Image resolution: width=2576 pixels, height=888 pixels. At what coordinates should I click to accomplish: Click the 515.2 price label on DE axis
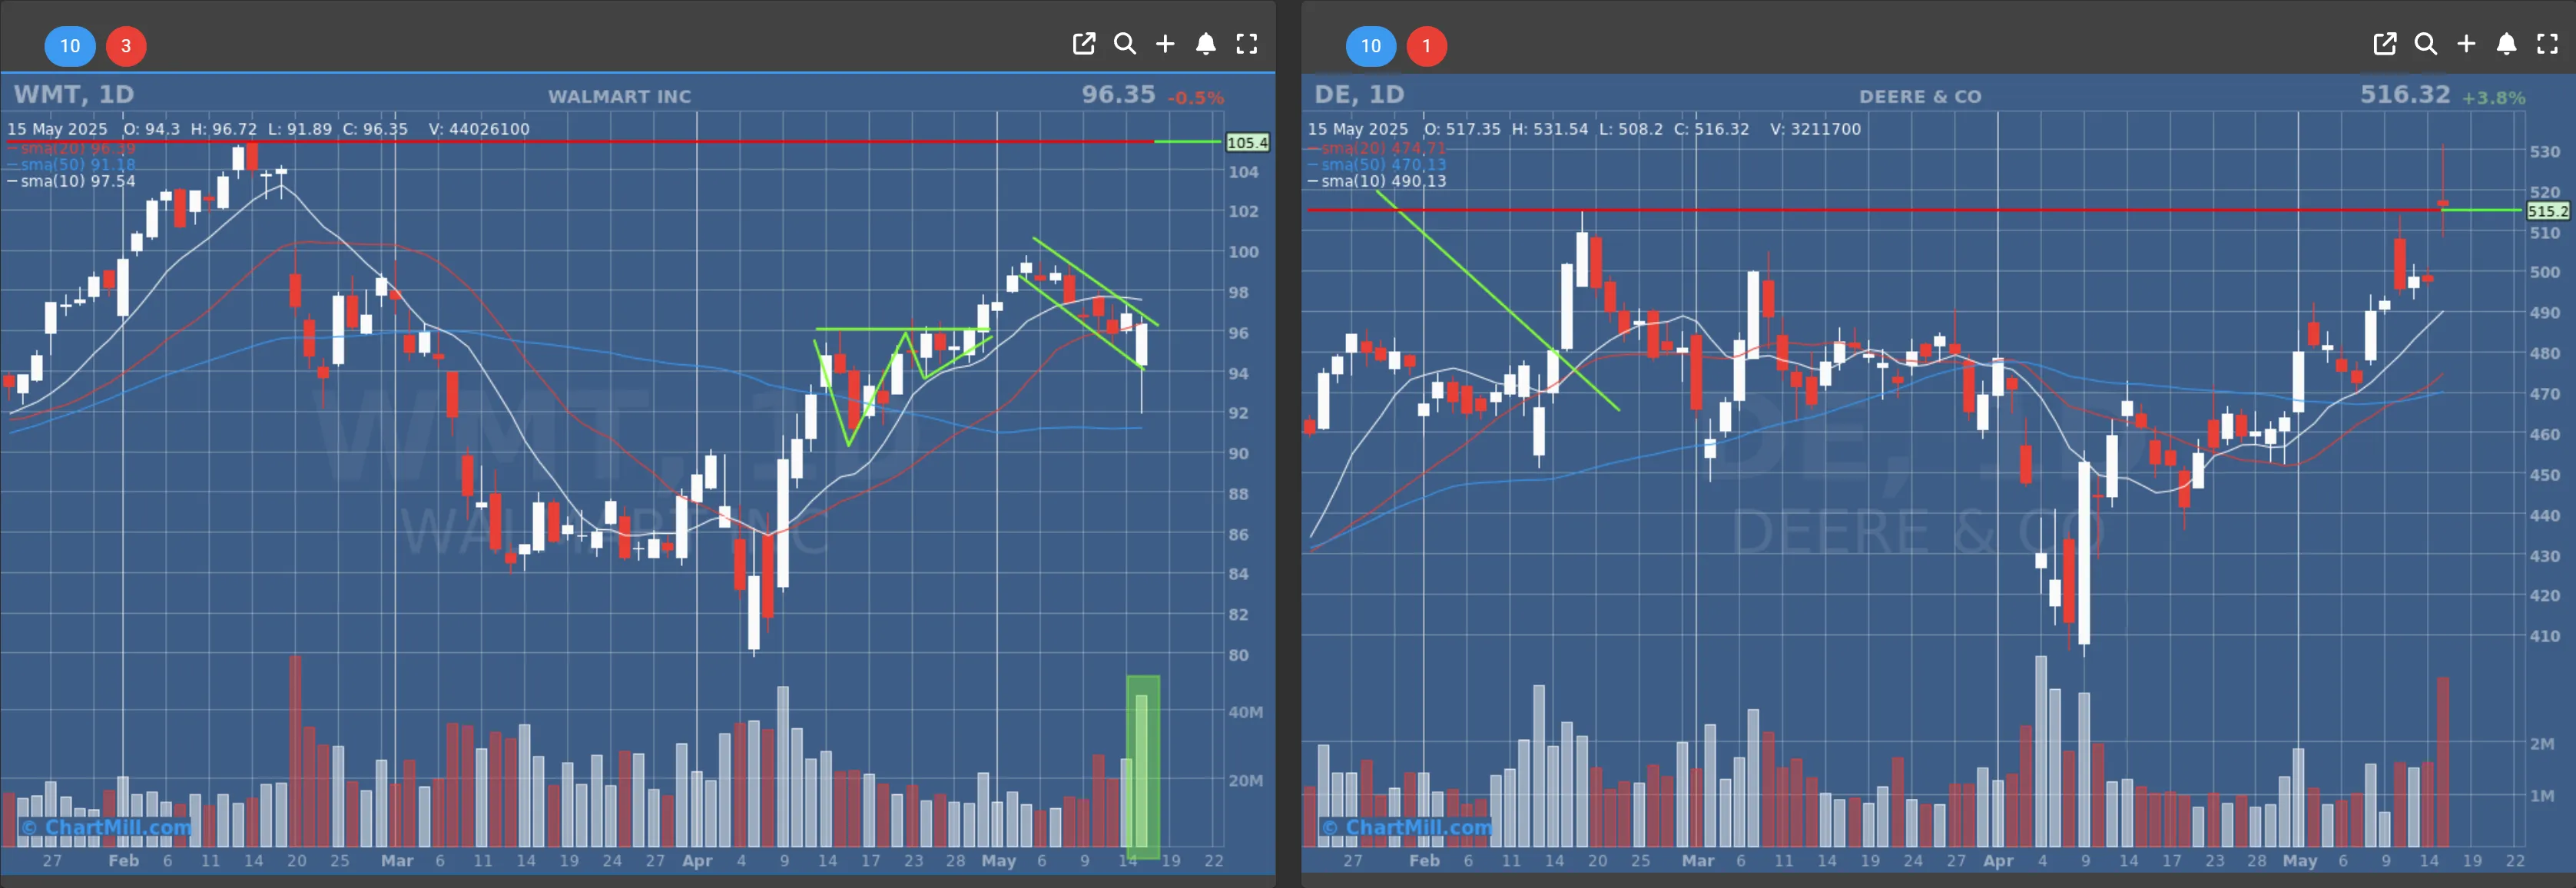click(2548, 211)
